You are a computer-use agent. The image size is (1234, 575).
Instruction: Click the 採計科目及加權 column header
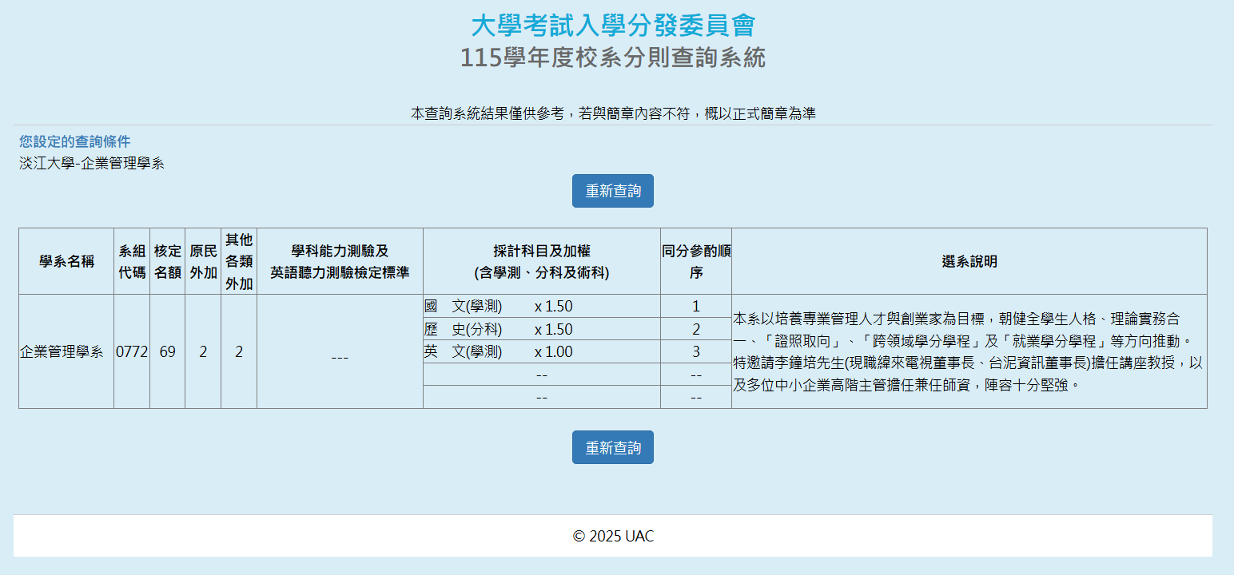(541, 262)
